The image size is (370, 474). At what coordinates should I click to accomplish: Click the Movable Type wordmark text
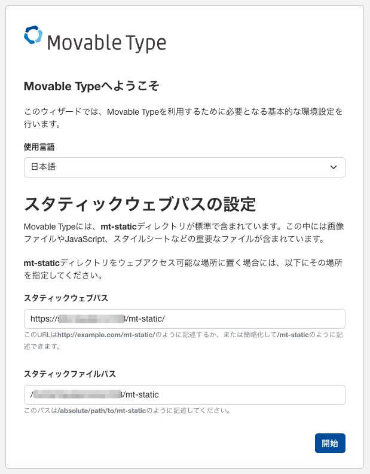[x=106, y=42]
